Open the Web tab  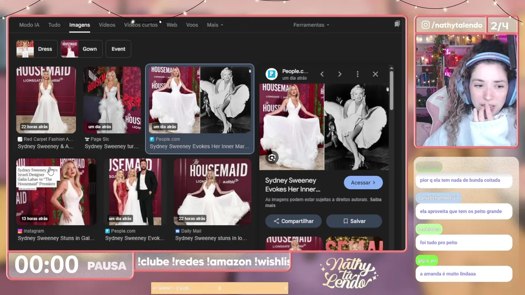coord(172,25)
